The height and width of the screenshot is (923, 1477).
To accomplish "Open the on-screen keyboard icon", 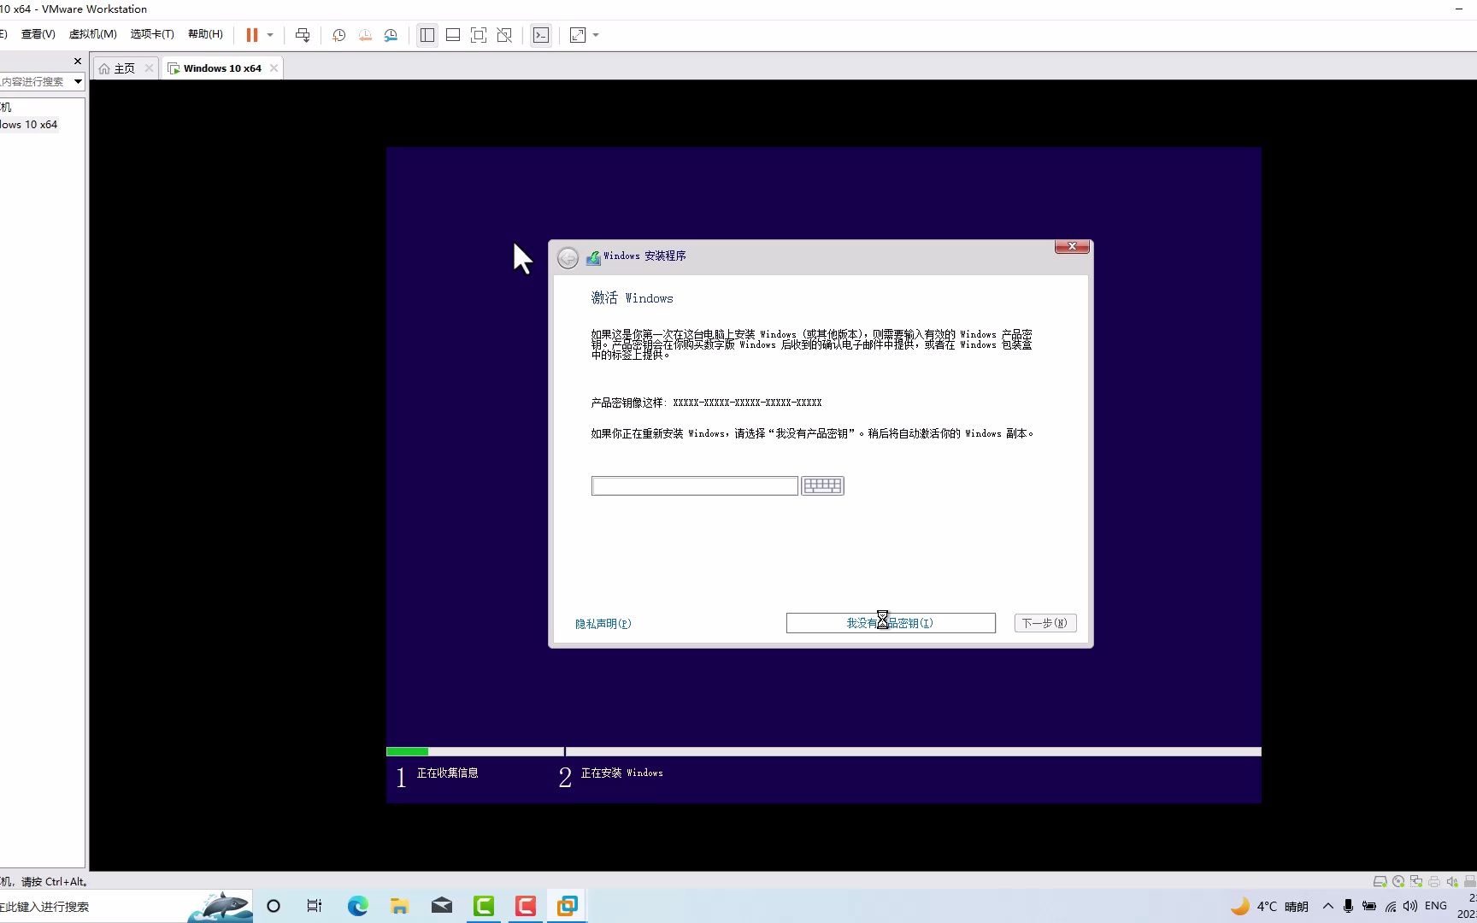I will 822,486.
